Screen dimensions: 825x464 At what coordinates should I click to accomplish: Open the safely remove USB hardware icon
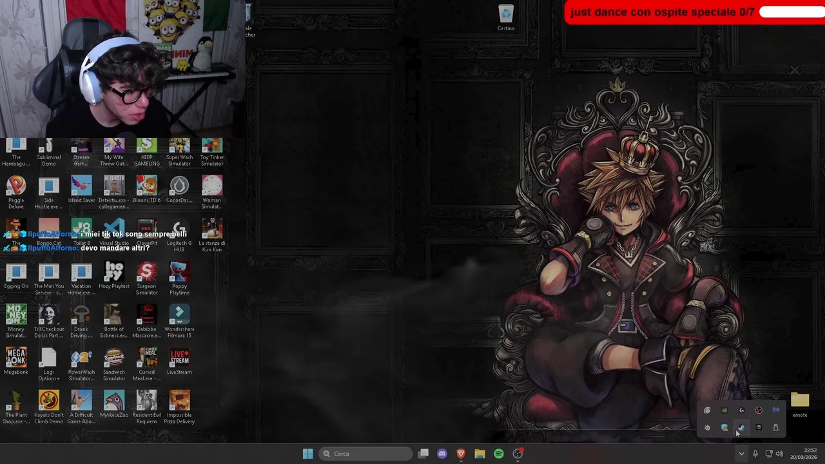[776, 427]
